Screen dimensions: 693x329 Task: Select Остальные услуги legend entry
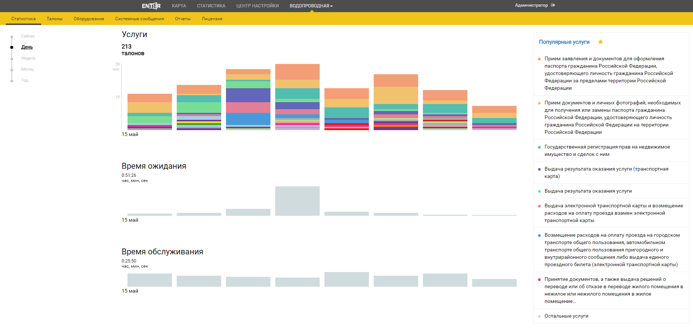[x=566, y=316]
